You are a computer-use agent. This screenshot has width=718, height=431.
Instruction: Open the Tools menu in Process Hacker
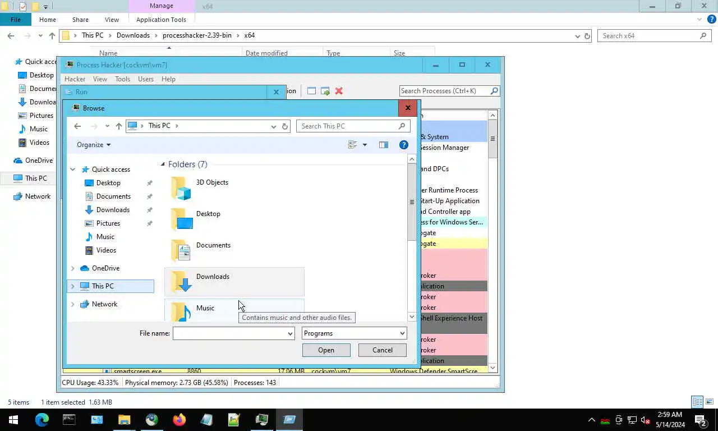click(x=122, y=79)
